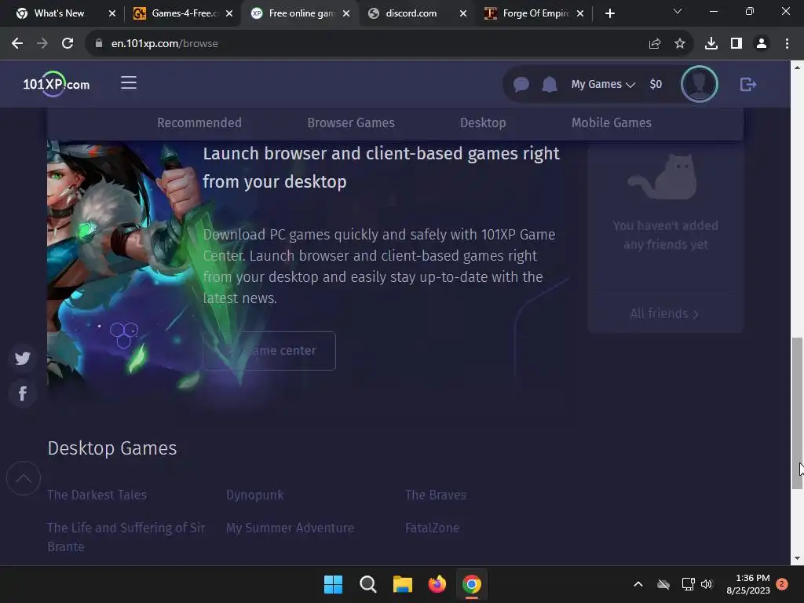Image resolution: width=804 pixels, height=603 pixels.
Task: Open File Explorer from taskbar
Action: click(403, 584)
